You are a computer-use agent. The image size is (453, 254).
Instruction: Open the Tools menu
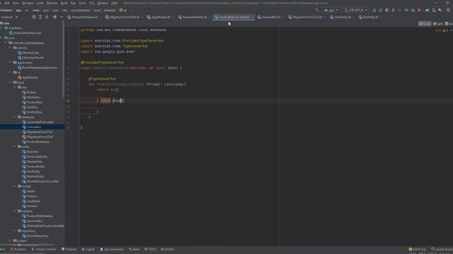[x=82, y=3]
